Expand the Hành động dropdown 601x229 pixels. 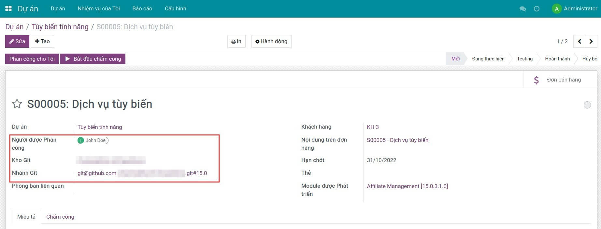(x=271, y=41)
